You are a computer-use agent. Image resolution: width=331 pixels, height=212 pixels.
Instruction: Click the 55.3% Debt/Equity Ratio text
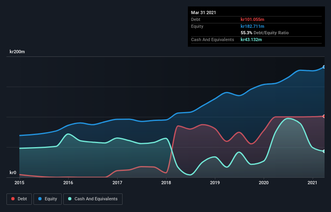(x=265, y=33)
